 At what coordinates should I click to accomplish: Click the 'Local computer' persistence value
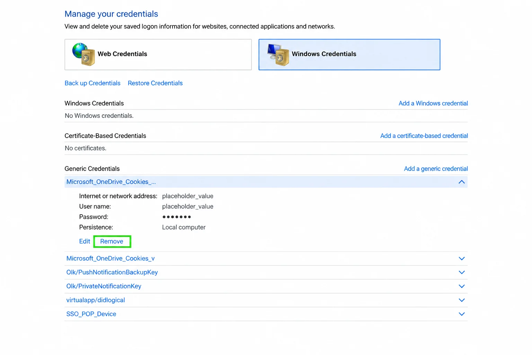pos(184,227)
